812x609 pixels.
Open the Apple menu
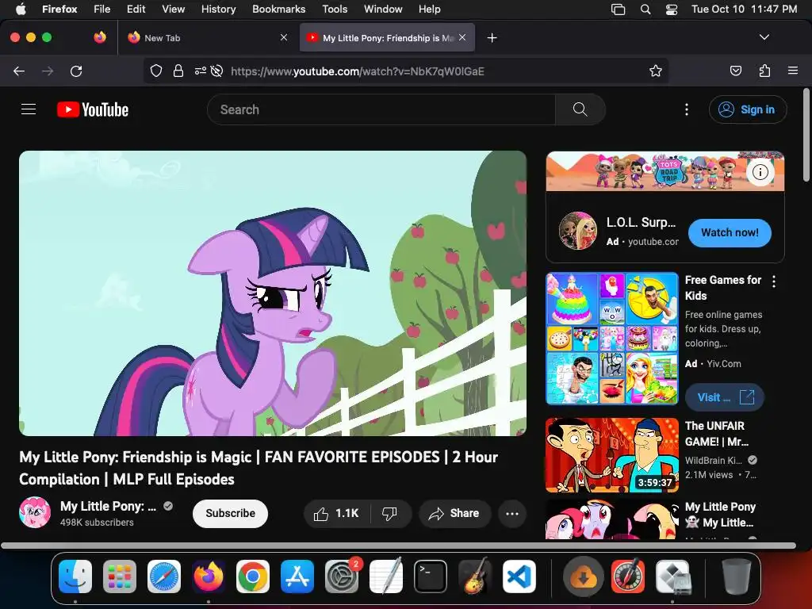(21, 10)
